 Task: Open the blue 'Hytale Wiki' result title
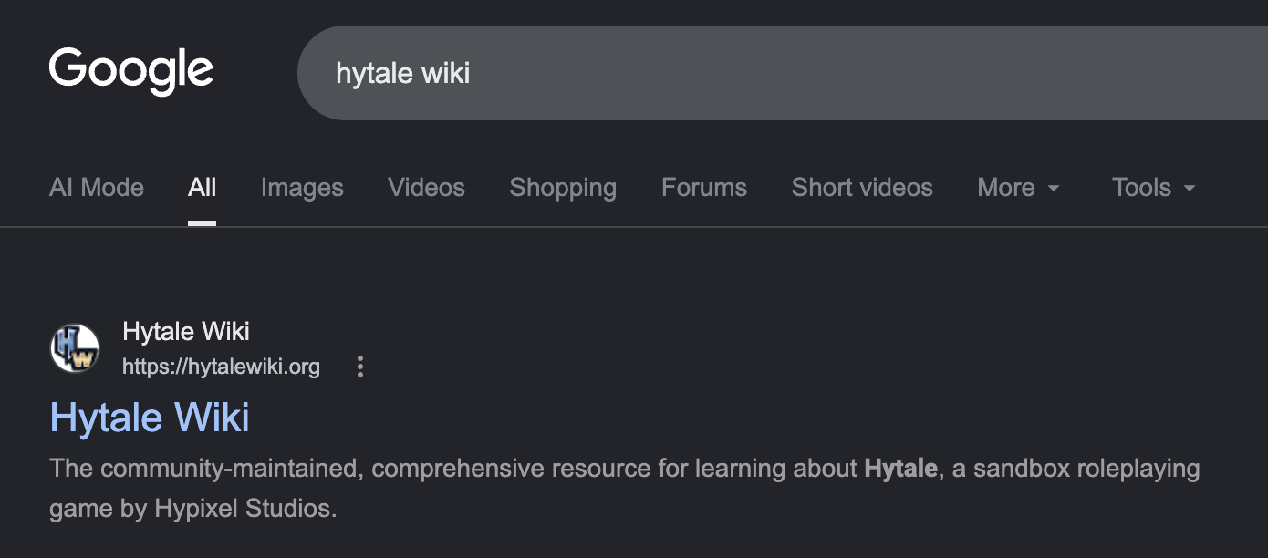(150, 418)
